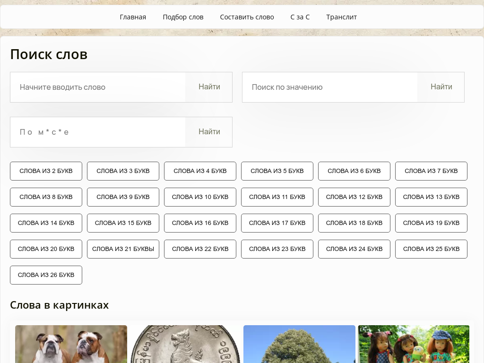
Task: Choose СЛОВА ИЗ 17 БУКВ
Action: (277, 223)
